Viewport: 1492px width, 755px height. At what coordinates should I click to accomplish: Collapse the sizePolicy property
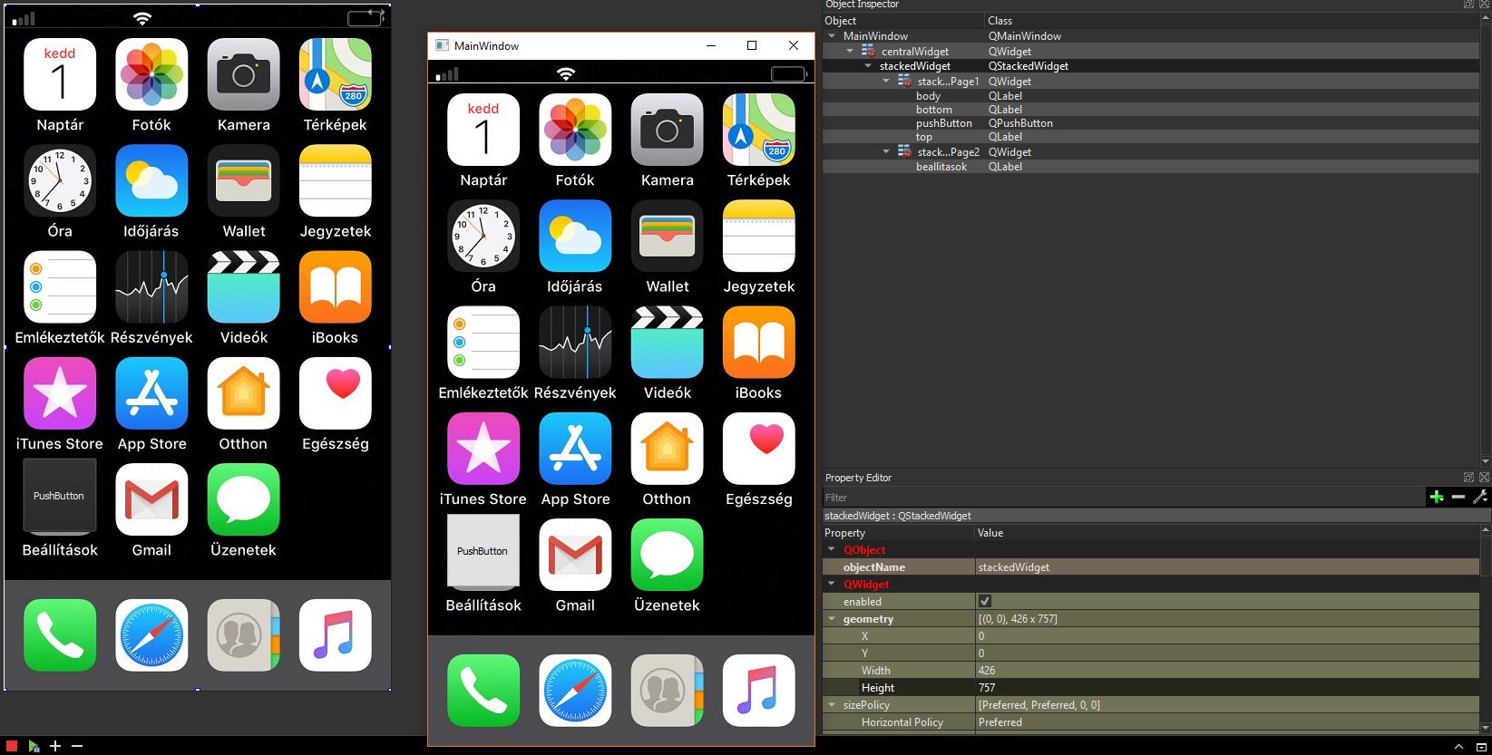[x=832, y=704]
